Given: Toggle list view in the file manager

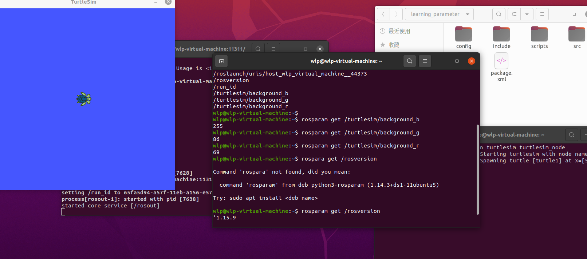Looking at the screenshot, I should pos(514,14).
